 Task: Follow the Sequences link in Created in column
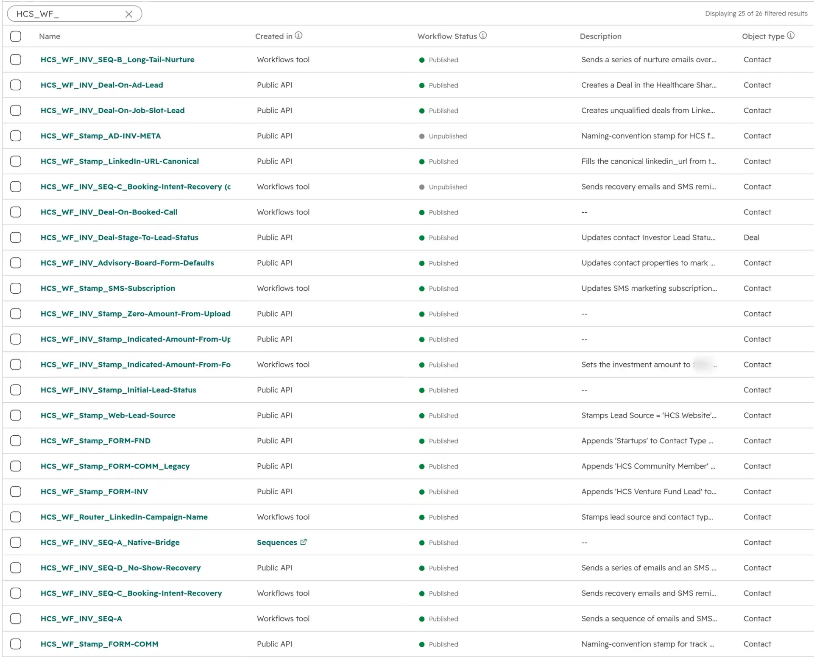point(277,543)
